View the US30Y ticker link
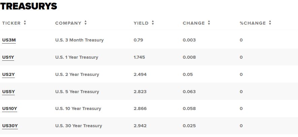The image size is (298, 137). pos(10,126)
